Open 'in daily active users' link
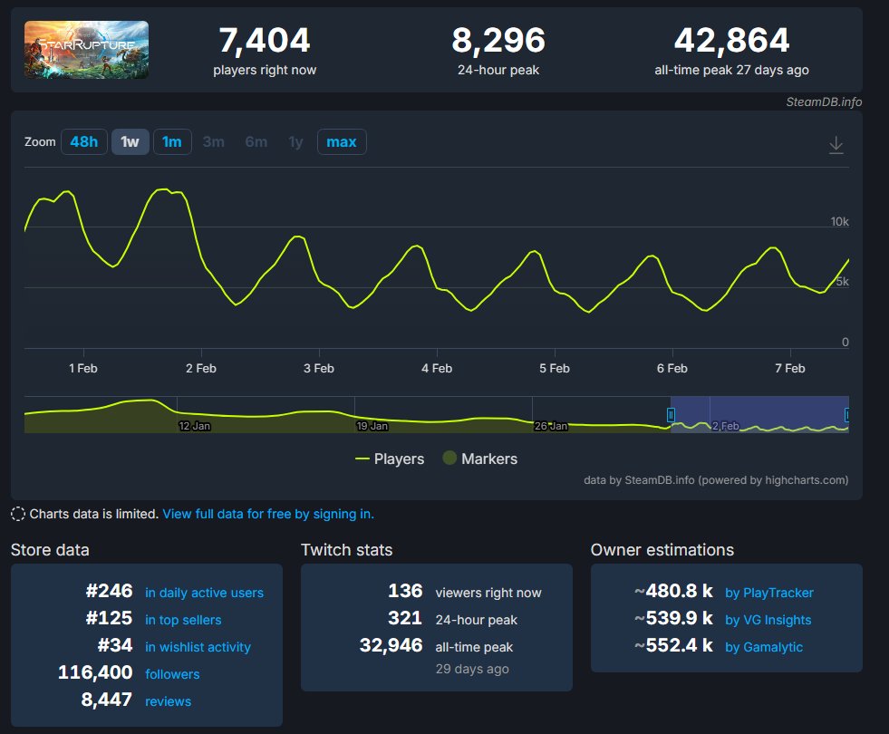 click(204, 593)
